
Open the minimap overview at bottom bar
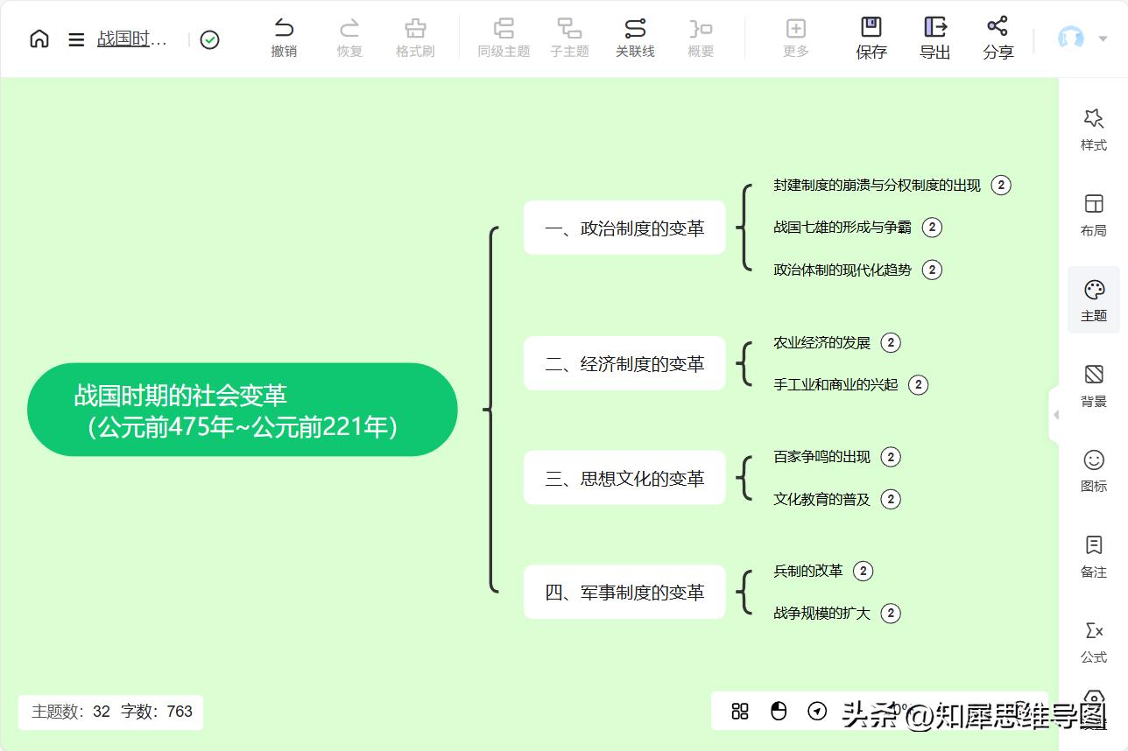coord(740,712)
